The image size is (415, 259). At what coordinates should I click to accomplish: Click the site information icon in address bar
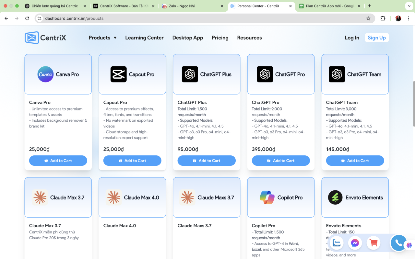(40, 18)
